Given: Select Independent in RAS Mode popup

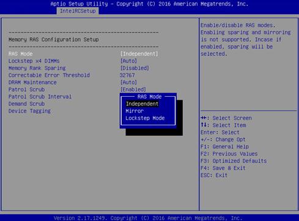Looking at the screenshot, I should pyautogui.click(x=142, y=104).
